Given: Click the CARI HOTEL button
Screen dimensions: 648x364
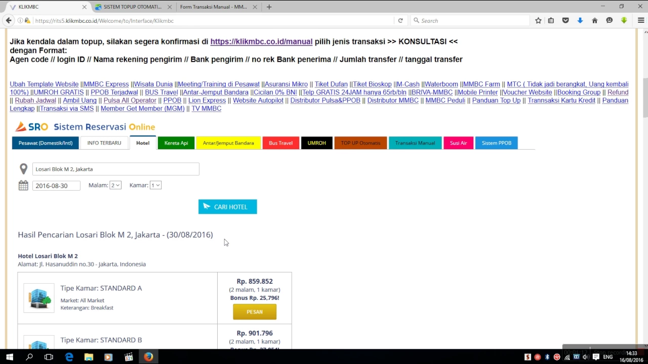Looking at the screenshot, I should [228, 207].
